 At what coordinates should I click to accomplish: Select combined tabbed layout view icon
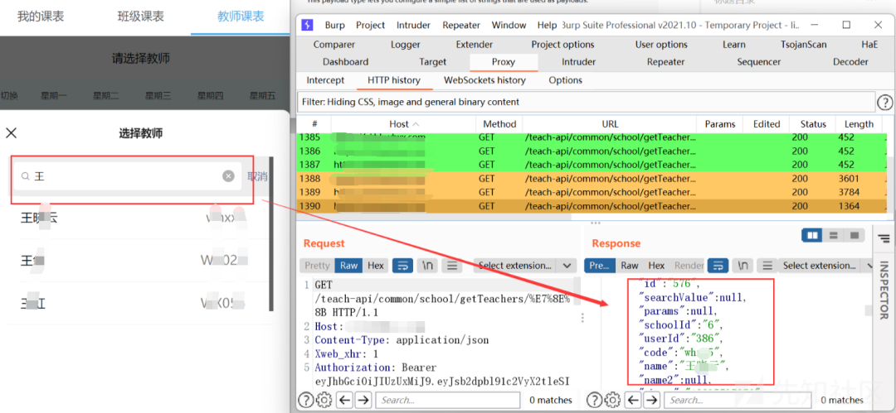click(x=855, y=235)
